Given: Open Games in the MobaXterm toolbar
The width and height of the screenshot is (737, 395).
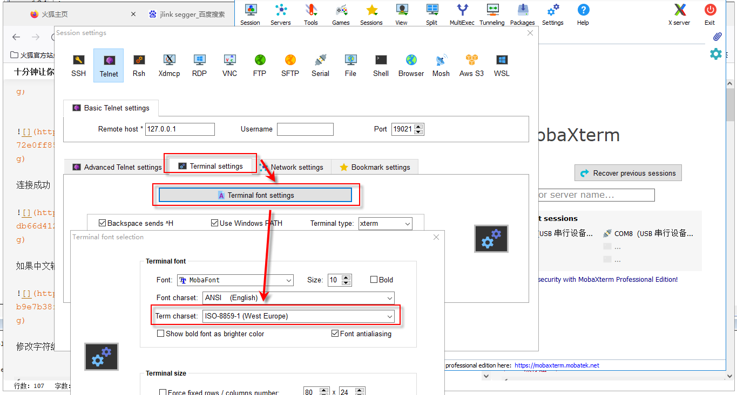Looking at the screenshot, I should tap(341, 14).
